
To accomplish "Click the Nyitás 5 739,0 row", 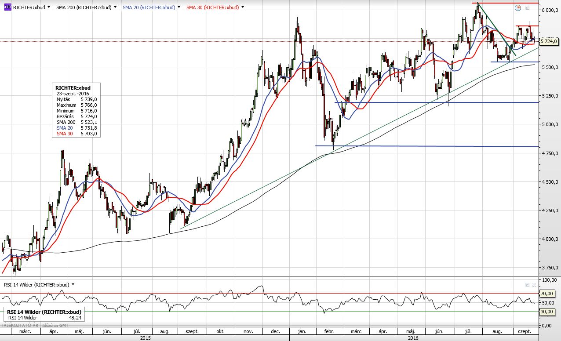I will coord(76,99).
